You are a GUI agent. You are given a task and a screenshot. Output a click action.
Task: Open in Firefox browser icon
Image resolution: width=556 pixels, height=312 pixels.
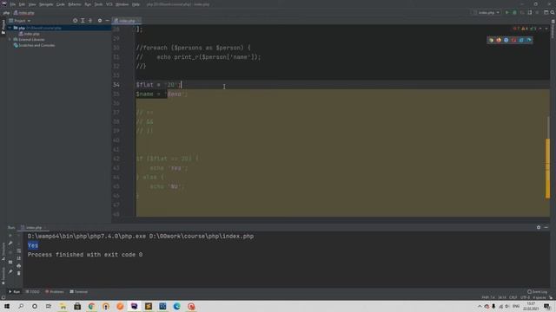[x=499, y=40]
